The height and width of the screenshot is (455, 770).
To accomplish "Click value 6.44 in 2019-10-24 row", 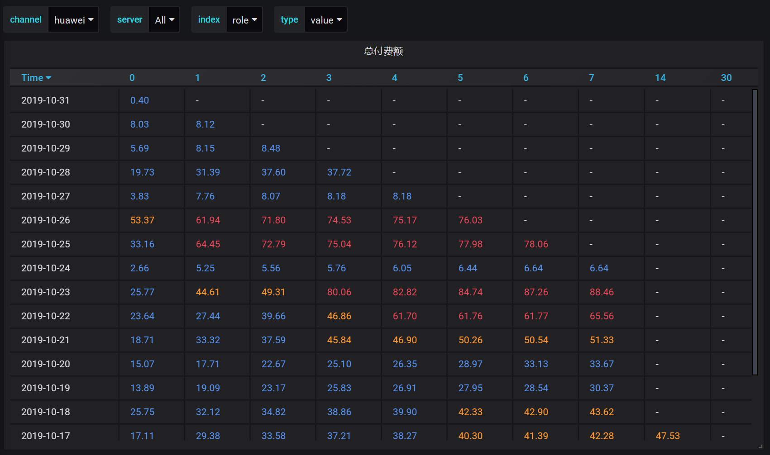I will (468, 268).
